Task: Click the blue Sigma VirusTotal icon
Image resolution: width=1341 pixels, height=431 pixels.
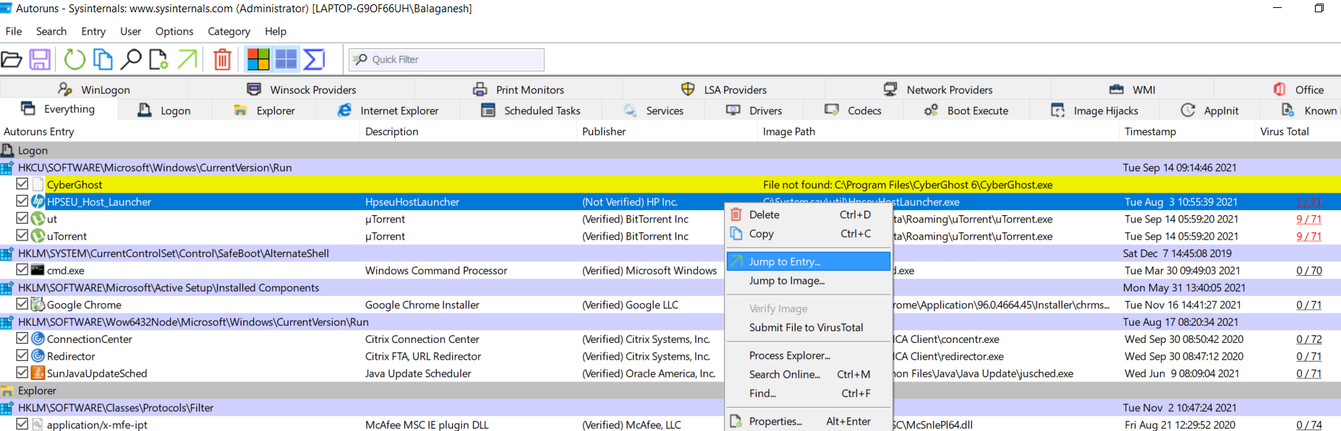Action: (314, 59)
